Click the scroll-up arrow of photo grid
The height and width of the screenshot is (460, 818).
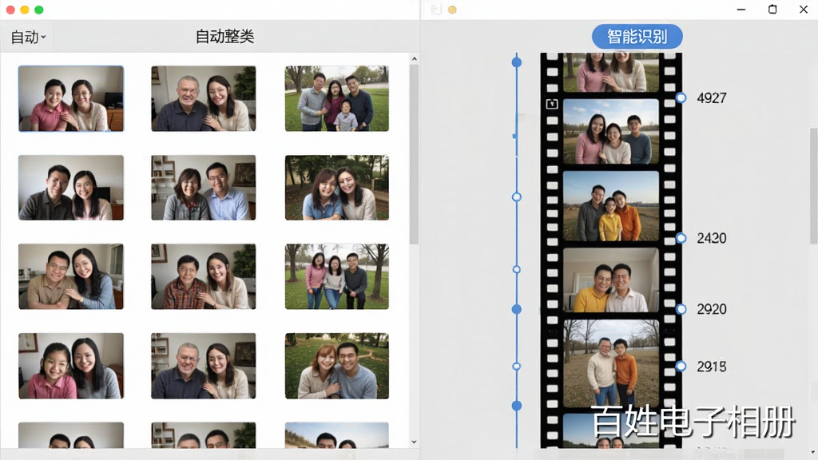415,59
